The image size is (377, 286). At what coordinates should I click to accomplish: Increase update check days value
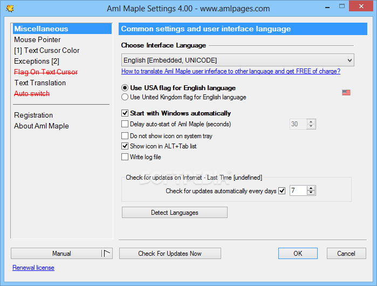coord(311,188)
